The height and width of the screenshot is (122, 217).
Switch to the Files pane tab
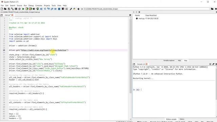[x=185, y=61]
